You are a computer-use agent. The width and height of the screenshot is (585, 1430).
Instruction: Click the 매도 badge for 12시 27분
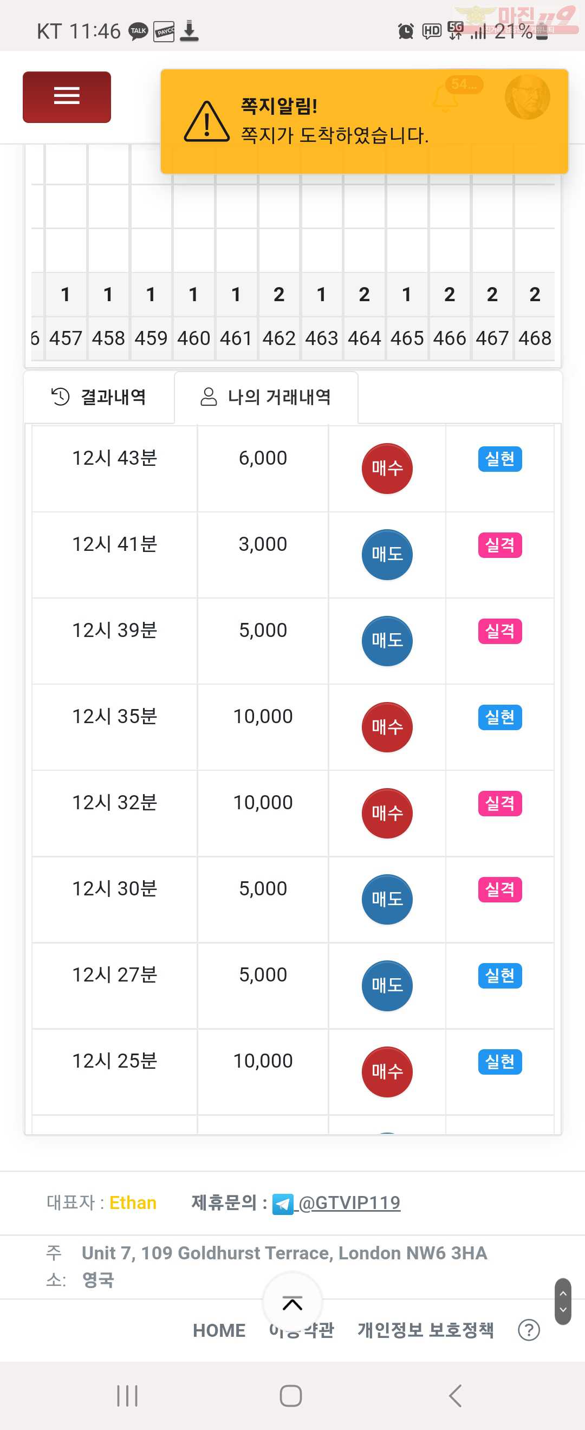[x=387, y=985]
